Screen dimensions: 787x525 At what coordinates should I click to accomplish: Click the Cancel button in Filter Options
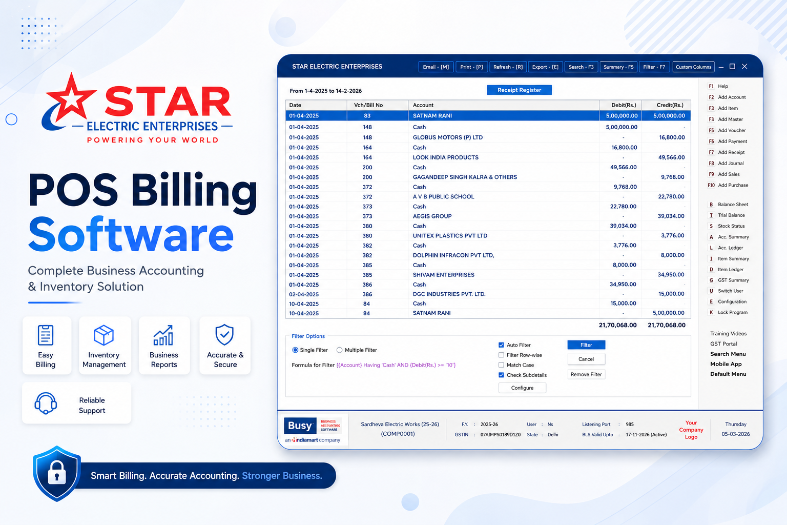tap(586, 359)
